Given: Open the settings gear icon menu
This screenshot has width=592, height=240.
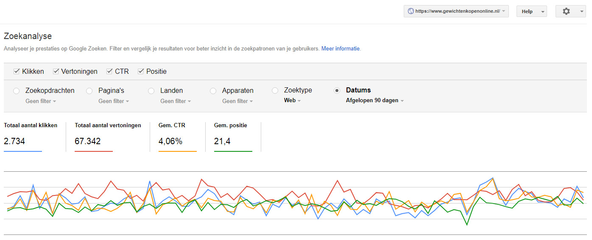Looking at the screenshot, I should (570, 11).
